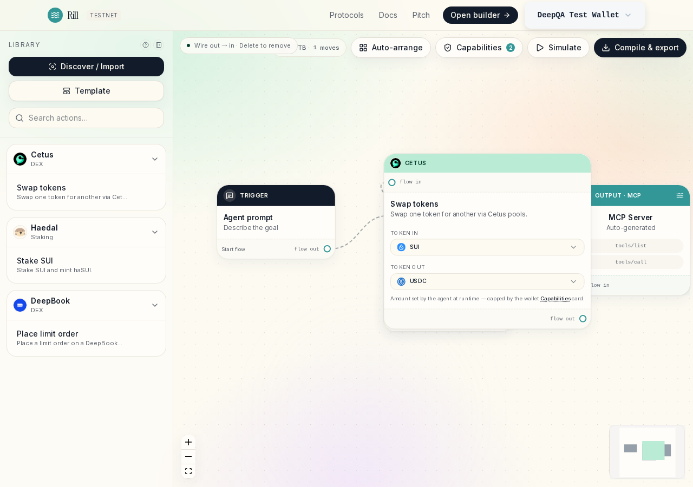Screen dimensions: 693x487
Task: Click the canvas minimap
Action: (648, 452)
